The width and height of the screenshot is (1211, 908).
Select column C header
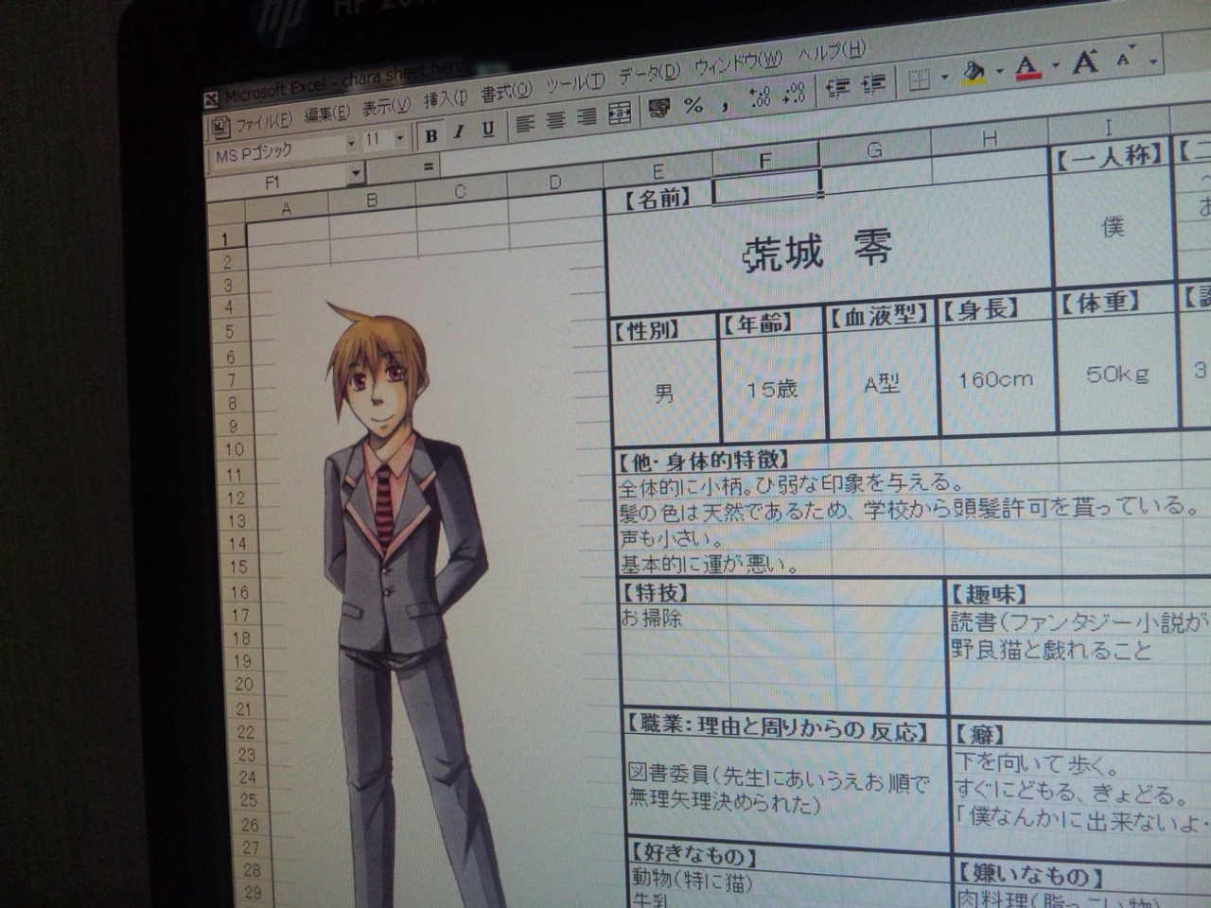tap(460, 191)
